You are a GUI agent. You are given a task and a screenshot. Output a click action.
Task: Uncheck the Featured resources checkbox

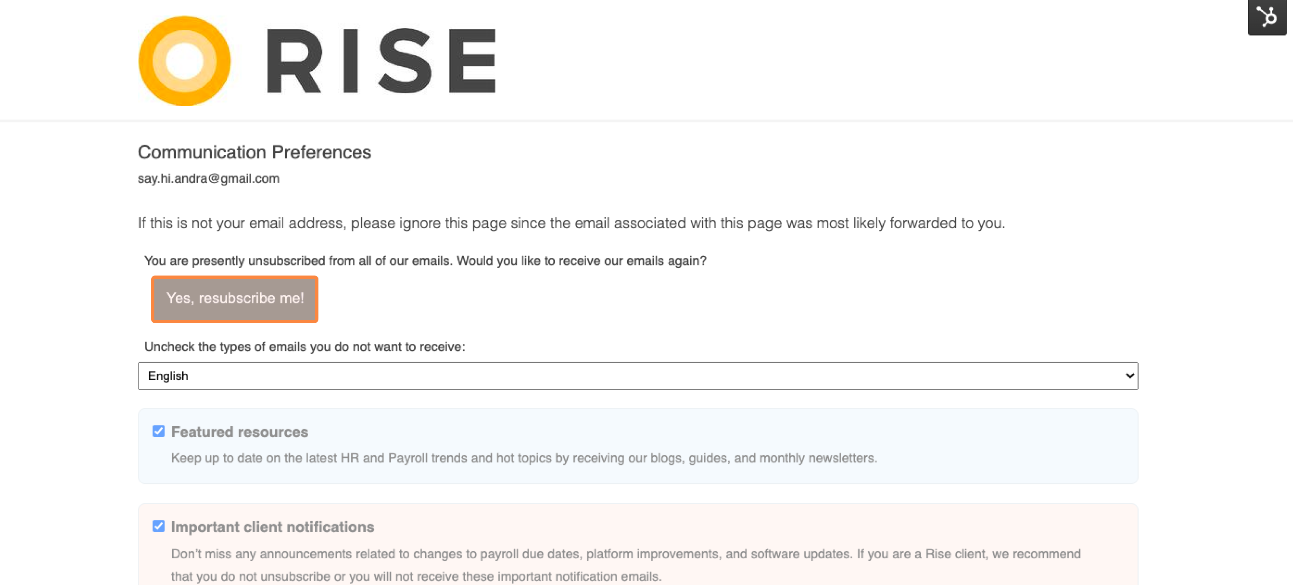point(159,431)
